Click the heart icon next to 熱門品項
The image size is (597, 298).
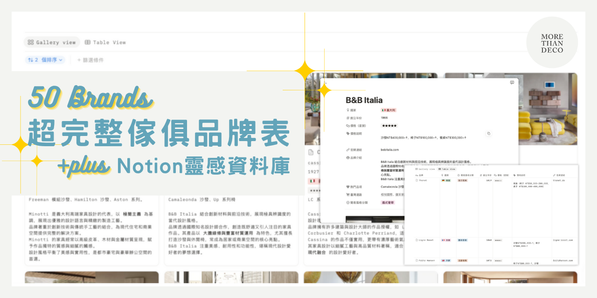coord(347,187)
